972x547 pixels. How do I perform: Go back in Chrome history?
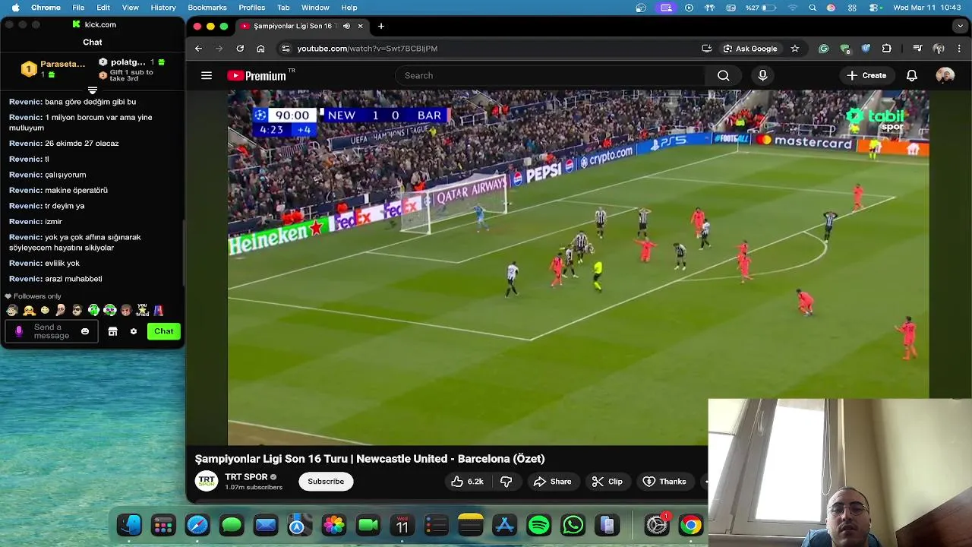click(198, 48)
